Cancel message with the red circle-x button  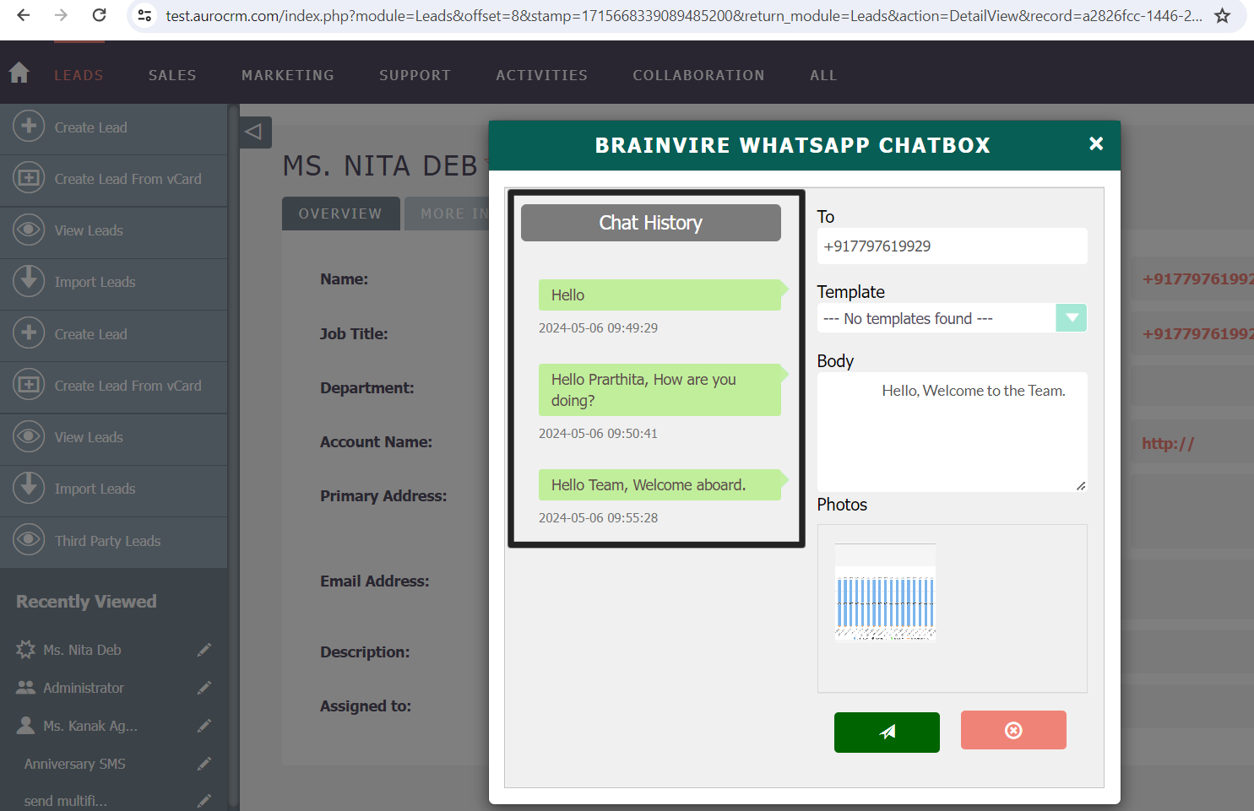coord(1013,730)
